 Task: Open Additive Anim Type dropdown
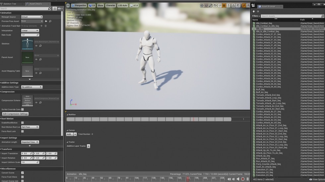[32, 87]
